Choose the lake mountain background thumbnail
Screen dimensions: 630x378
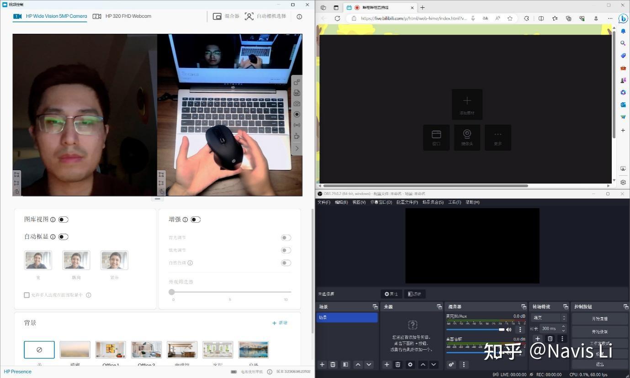click(254, 350)
